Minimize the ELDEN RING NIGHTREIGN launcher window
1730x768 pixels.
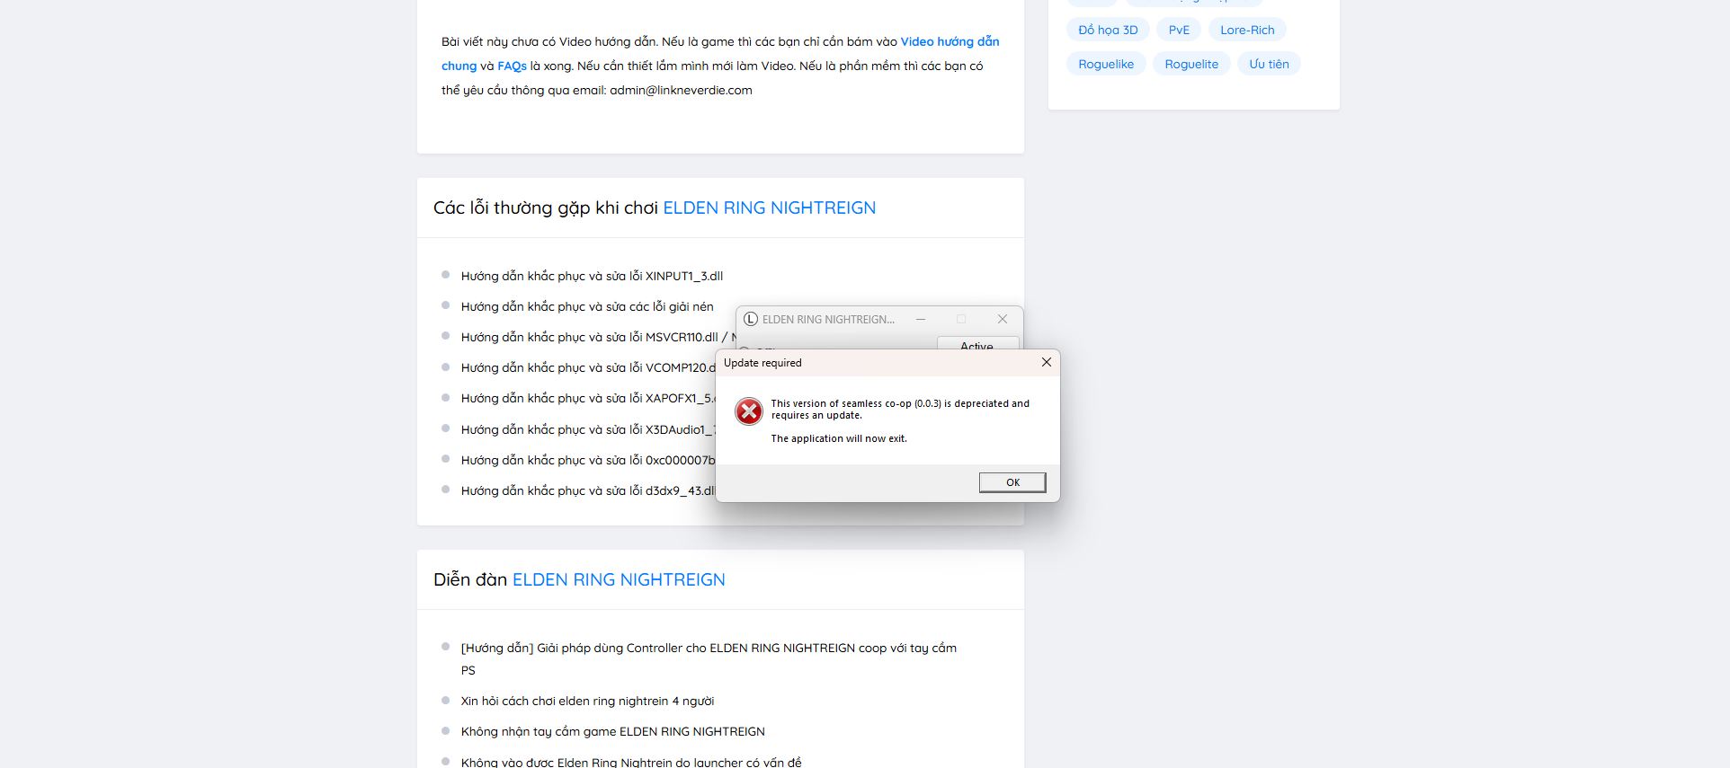point(920,319)
